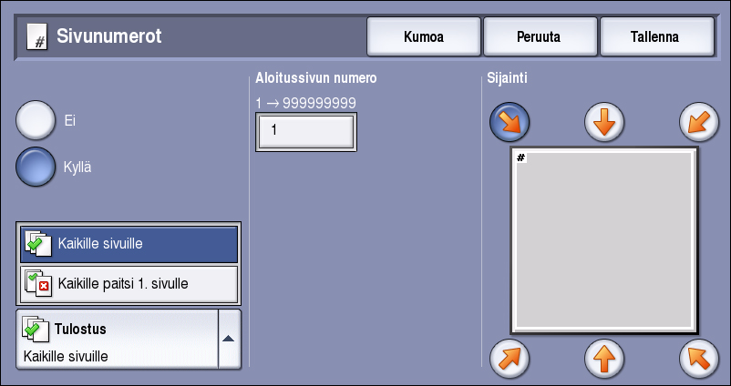The height and width of the screenshot is (386, 731).
Task: Collapse the Tulostus dropdown arrow
Action: (229, 339)
